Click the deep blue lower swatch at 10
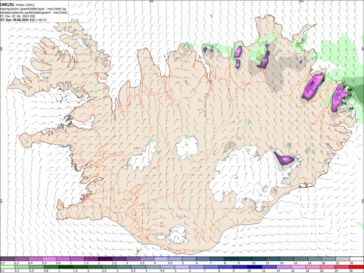This screenshot has height=273, width=364. point(255,267)
